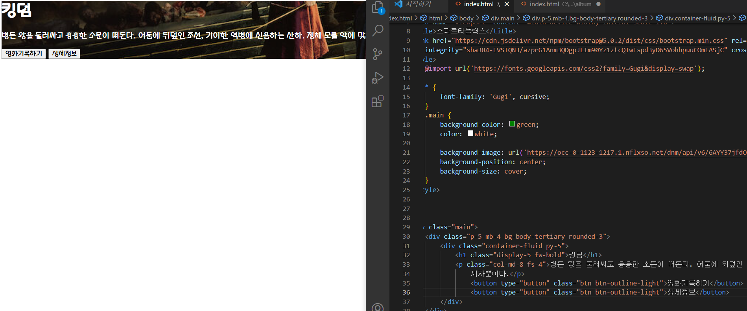Click the 상세정보 button code on line 36
Viewport: 747px width, 311px height.
pos(600,292)
